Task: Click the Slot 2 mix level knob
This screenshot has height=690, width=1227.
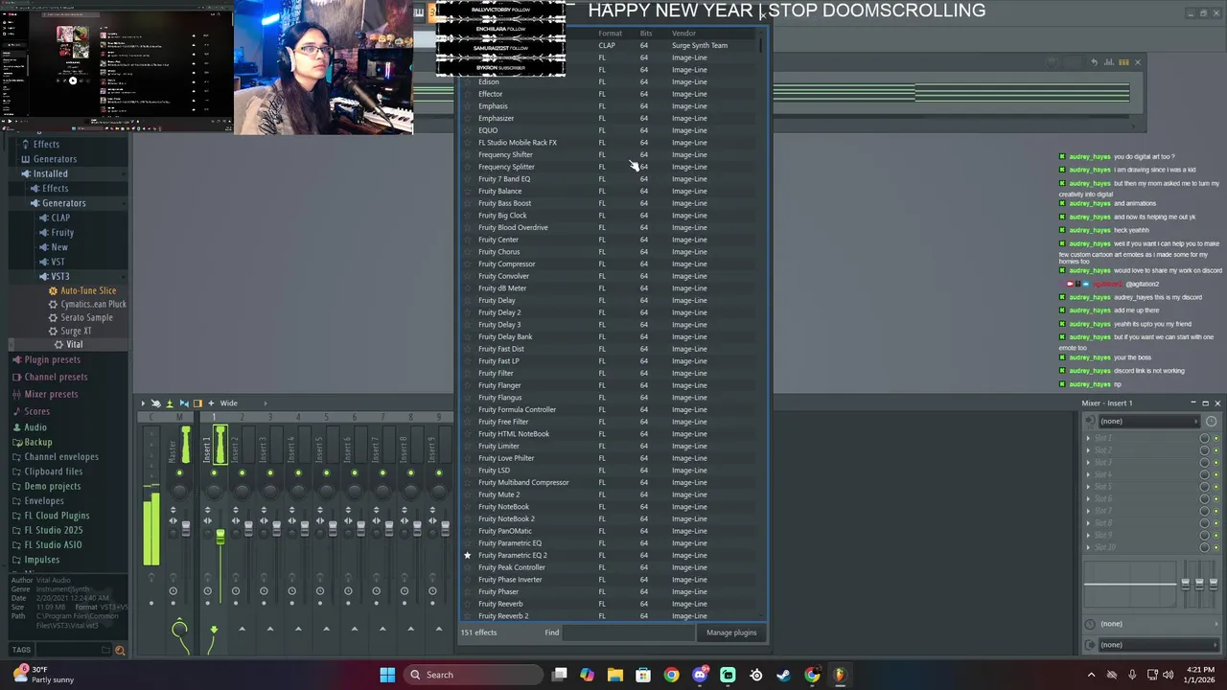Action: pyautogui.click(x=1205, y=450)
